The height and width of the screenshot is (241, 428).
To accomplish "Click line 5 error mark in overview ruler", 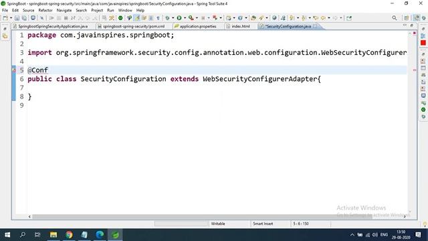I will click(x=415, y=70).
